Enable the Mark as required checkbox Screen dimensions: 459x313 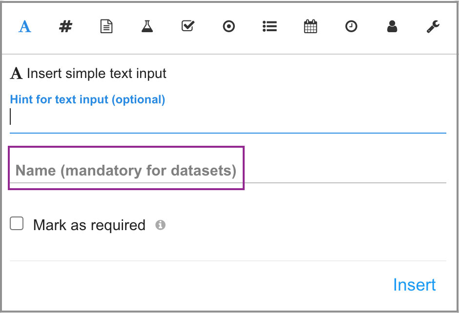(x=17, y=224)
